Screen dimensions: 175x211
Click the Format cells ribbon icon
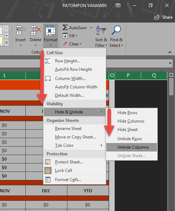coord(50,30)
